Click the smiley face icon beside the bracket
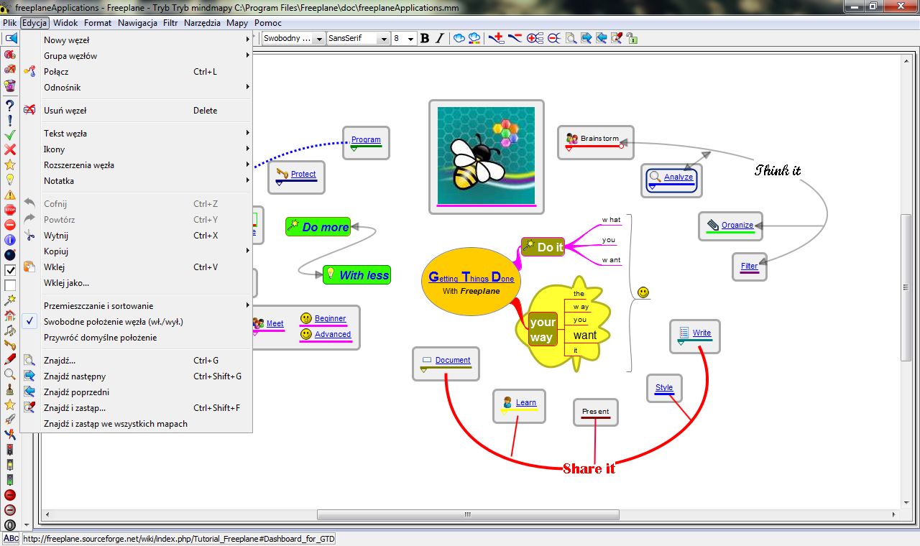Screen dimensions: 920x546 pyautogui.click(x=643, y=292)
